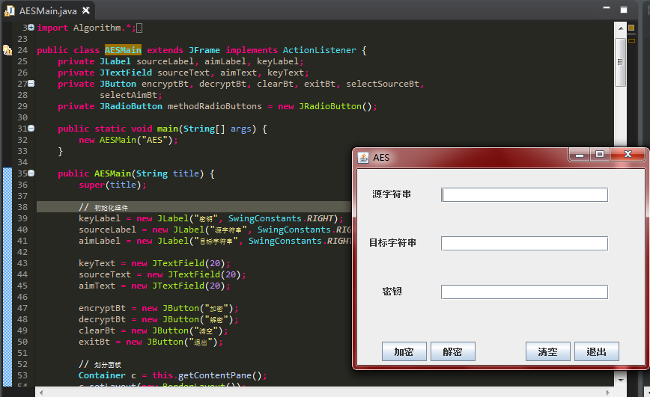Maximize the editor view
Image resolution: width=650 pixels, height=397 pixels.
624,10
